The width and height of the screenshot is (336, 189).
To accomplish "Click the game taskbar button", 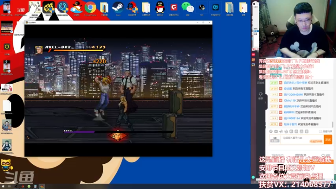I will pyautogui.click(x=42, y=186).
